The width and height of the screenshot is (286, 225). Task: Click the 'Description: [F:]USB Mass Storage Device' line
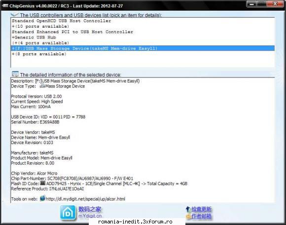point(75,81)
